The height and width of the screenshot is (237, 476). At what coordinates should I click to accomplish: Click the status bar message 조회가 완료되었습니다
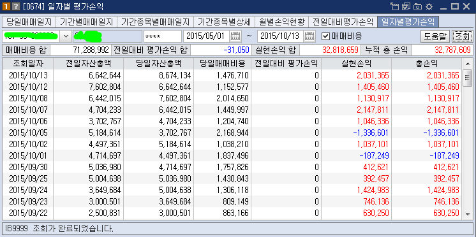(x=73, y=228)
